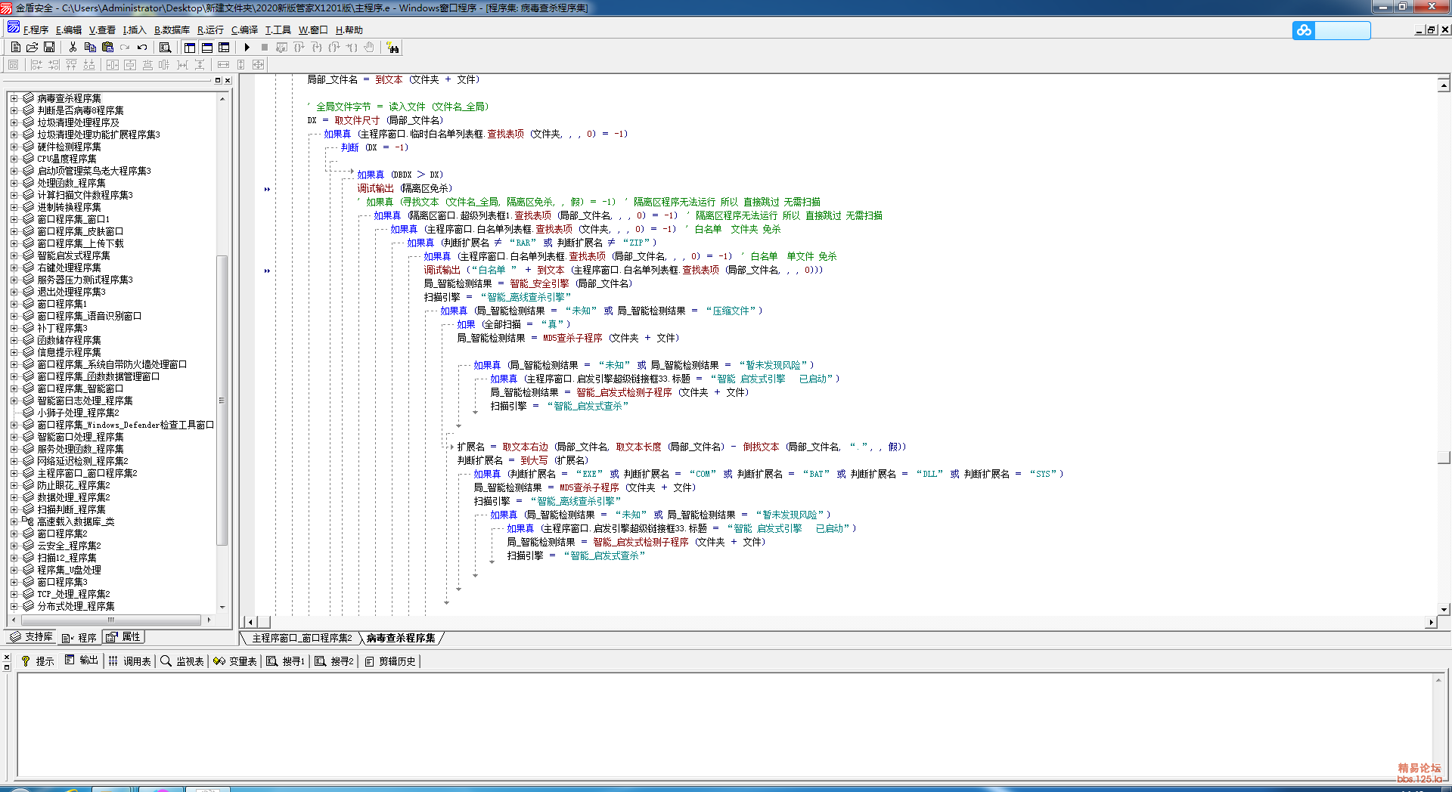Click the align left form-layout icon

pyautogui.click(x=36, y=65)
